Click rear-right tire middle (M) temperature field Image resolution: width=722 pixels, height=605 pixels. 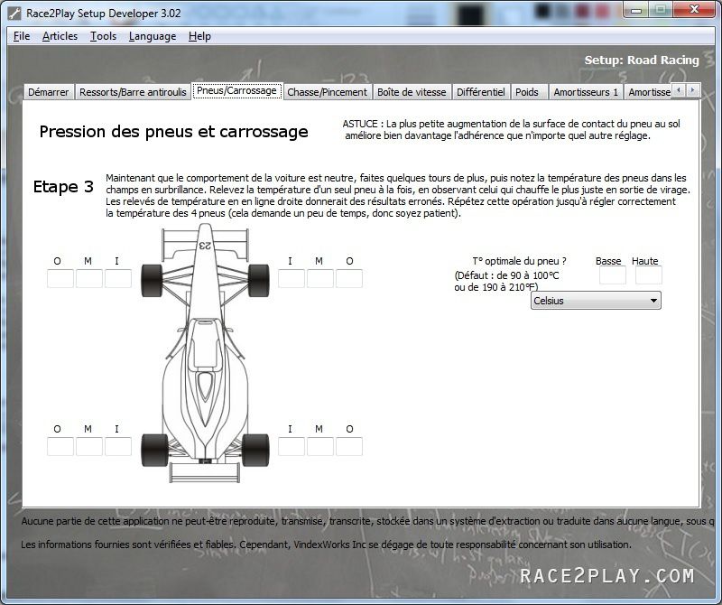(x=320, y=447)
